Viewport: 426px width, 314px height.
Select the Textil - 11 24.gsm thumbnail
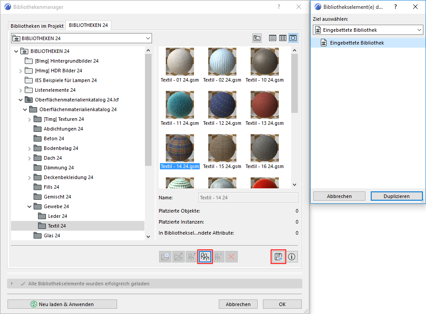pos(179,105)
